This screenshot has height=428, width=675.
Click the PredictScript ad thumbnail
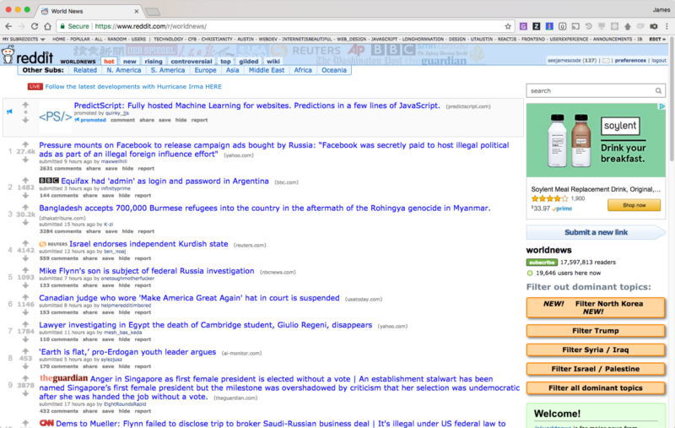55,116
